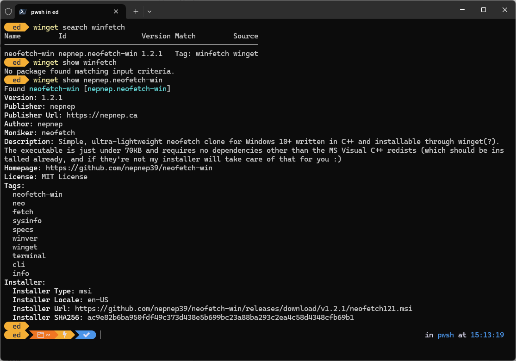Click the 15:13:19 timestamp in the prompt
Image resolution: width=516 pixels, height=361 pixels.
(x=487, y=335)
